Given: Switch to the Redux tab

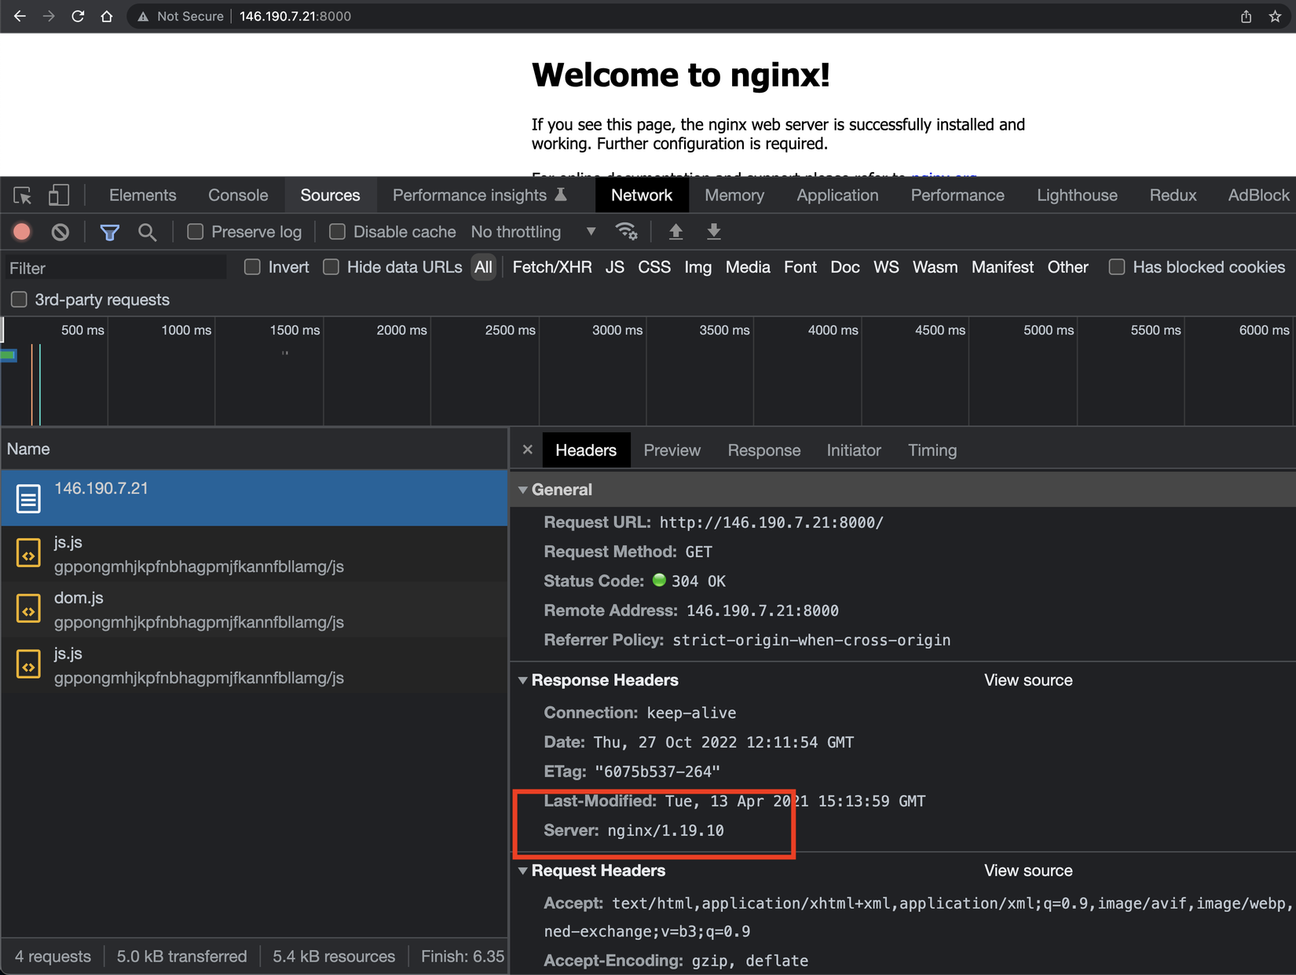Looking at the screenshot, I should tap(1173, 195).
